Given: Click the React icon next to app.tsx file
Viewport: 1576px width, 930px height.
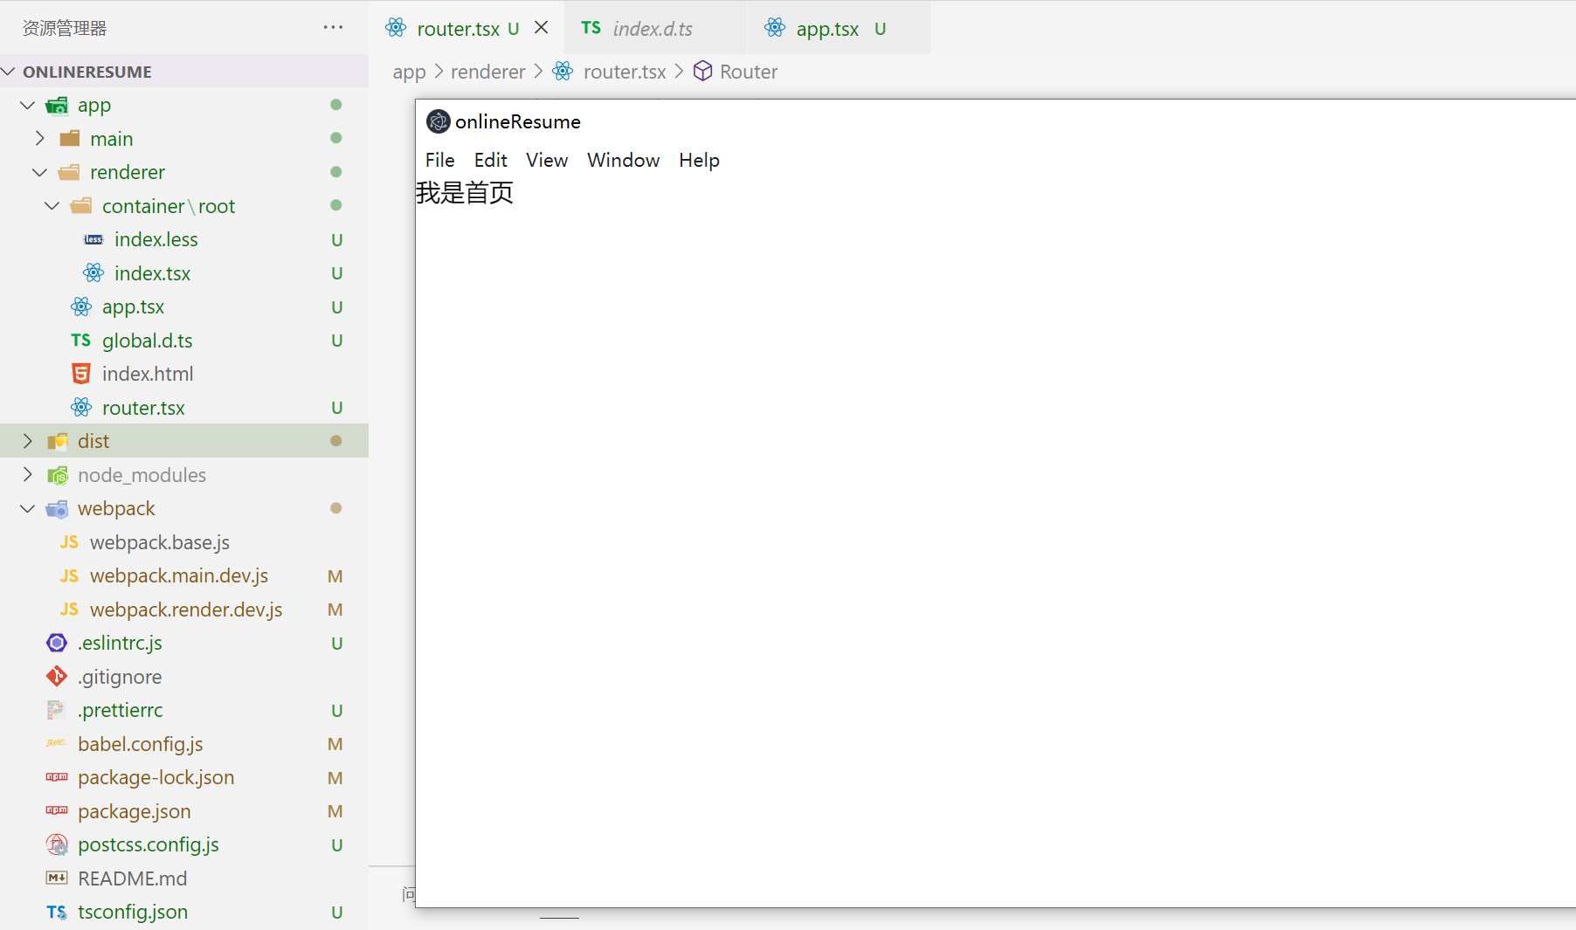Looking at the screenshot, I should coord(81,307).
